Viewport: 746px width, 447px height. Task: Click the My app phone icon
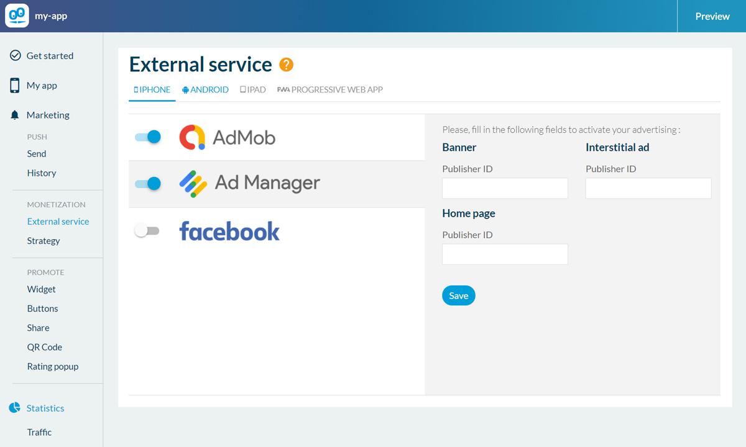(15, 86)
